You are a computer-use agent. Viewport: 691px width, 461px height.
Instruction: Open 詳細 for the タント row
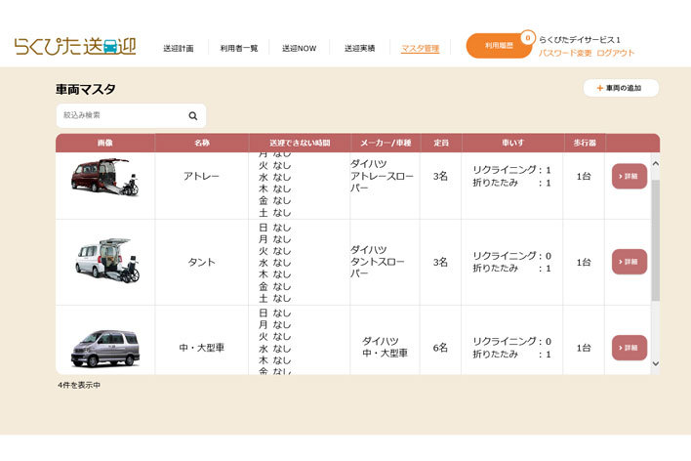(x=629, y=262)
